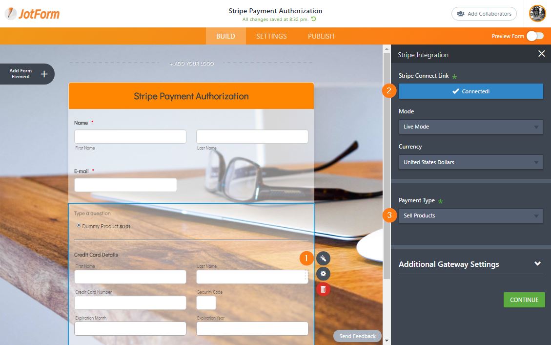Click the revert changes arrow icon
Image resolution: width=551 pixels, height=345 pixels.
[x=313, y=19]
